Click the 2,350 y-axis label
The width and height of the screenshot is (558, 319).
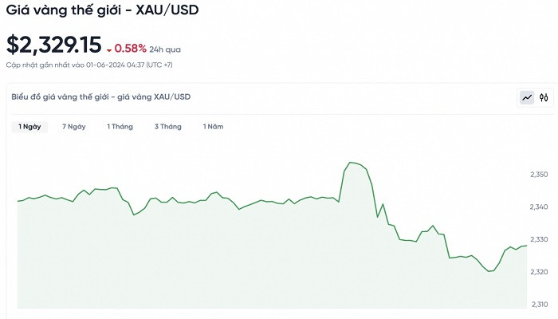[540, 175]
